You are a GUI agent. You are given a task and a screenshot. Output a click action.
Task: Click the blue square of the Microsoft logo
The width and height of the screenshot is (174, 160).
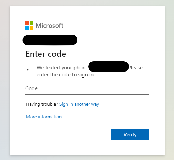[x=27, y=27]
